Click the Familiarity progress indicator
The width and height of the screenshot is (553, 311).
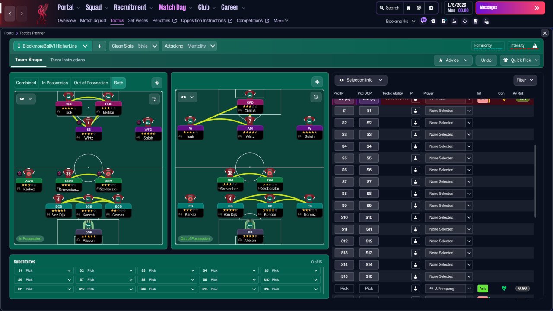tap(488, 46)
